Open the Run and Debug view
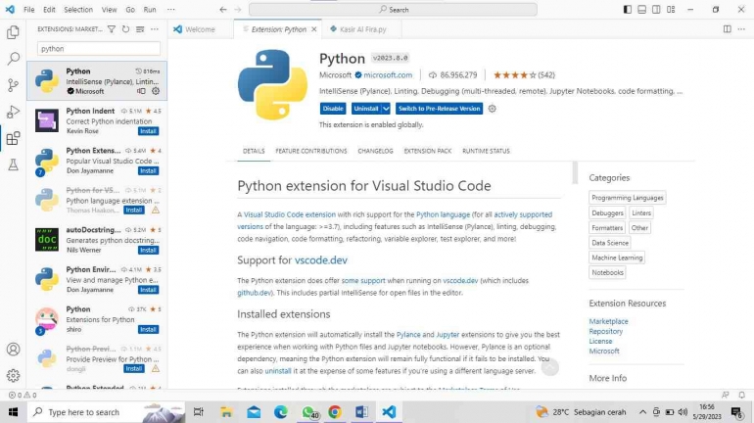Viewport: 754px width, 423px height. point(13,112)
